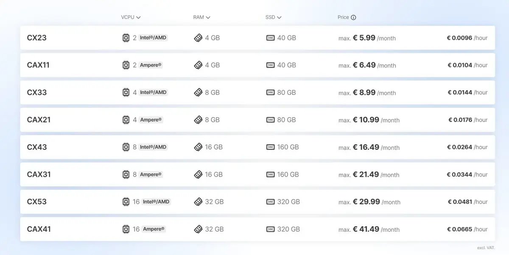Viewport: 509px width, 255px height.
Task: Choose the CX43 plan at € 16.49 monthly
Action: pos(257,147)
